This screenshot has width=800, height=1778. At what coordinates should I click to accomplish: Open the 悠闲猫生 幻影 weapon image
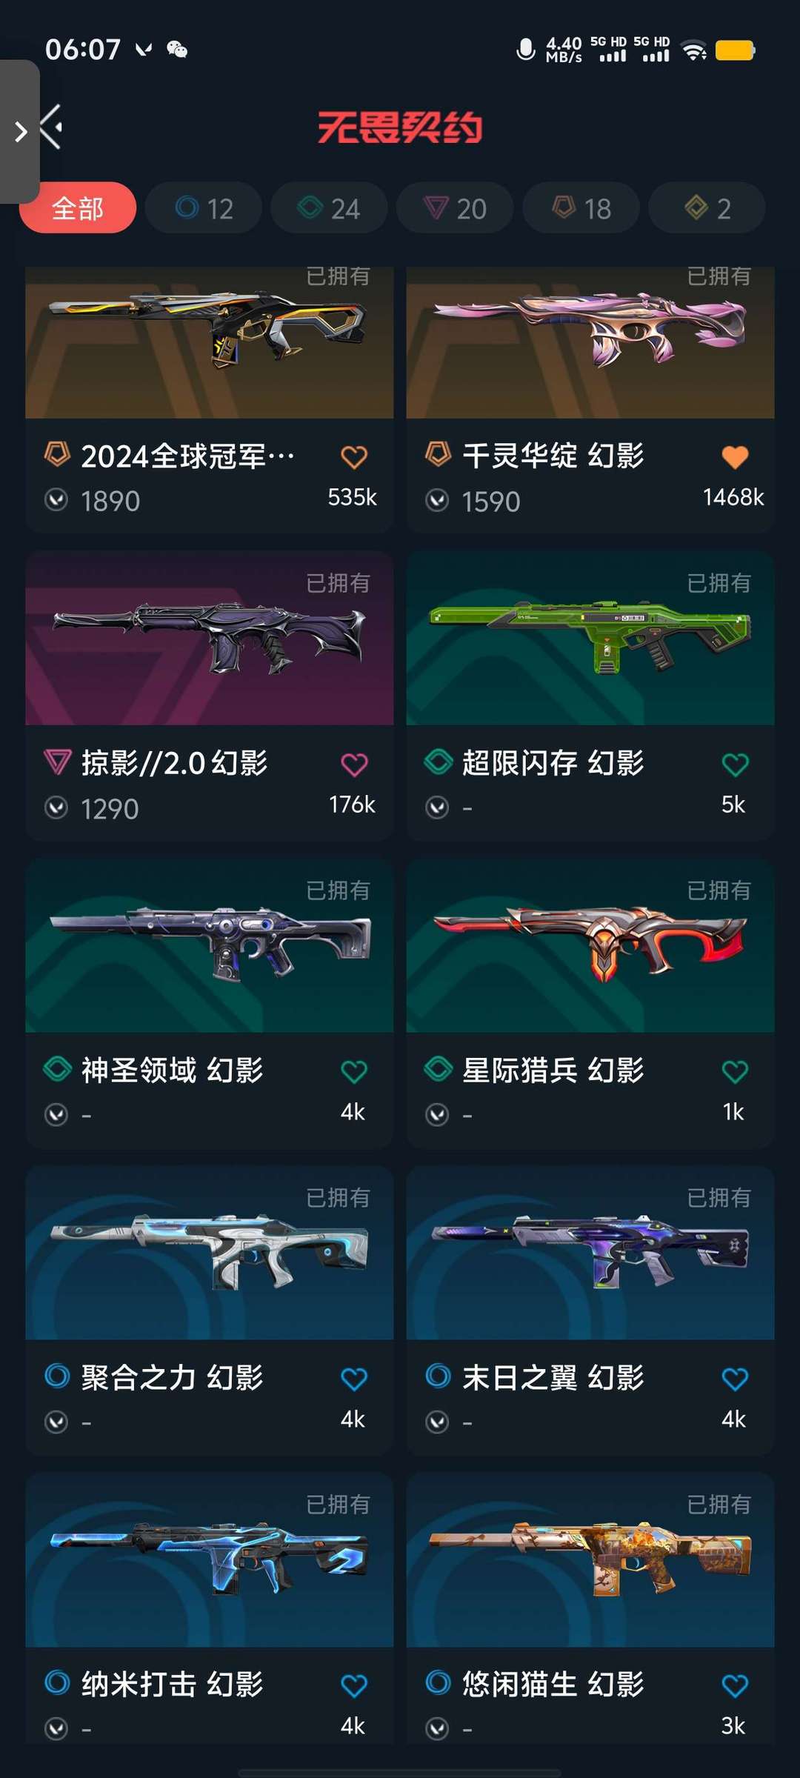[x=590, y=1560]
